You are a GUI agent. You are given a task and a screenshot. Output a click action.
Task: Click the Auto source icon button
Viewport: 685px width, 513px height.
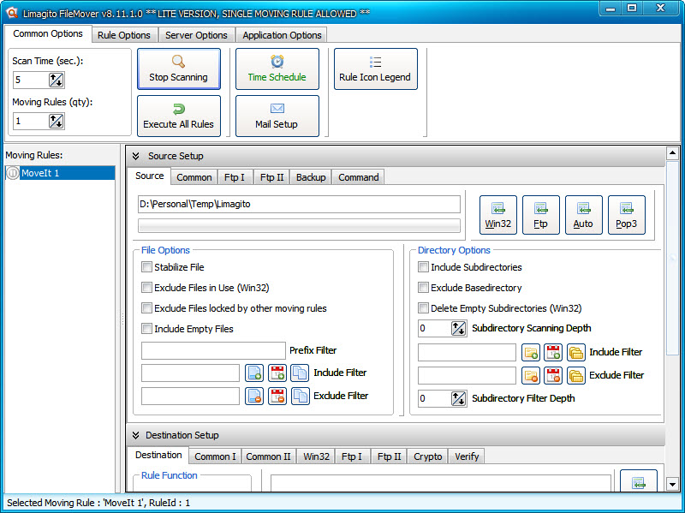tap(583, 214)
